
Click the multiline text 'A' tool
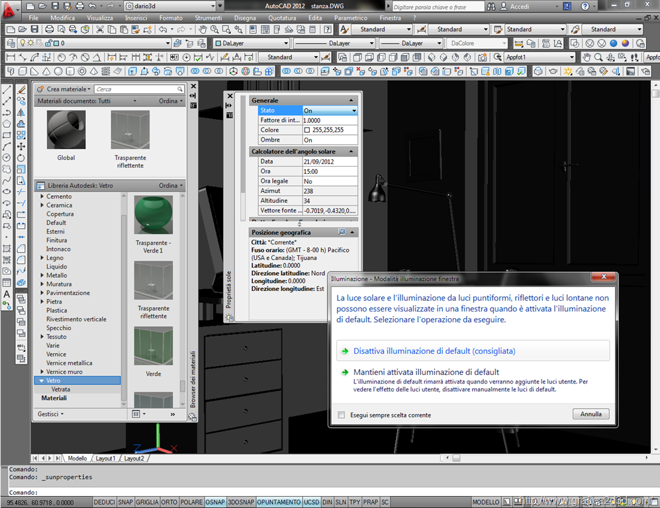coord(7,294)
